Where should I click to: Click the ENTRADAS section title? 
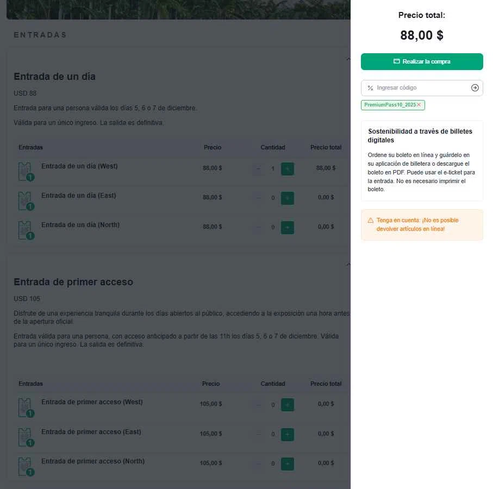point(40,35)
